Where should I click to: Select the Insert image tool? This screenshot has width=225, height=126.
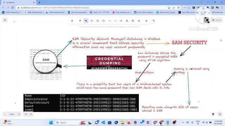click(x=133, y=21)
